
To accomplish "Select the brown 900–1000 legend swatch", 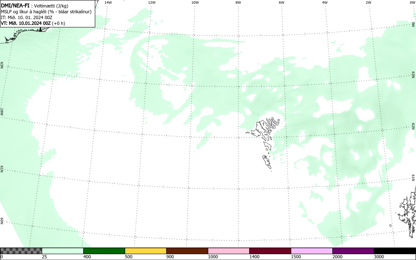I will point(187,251).
